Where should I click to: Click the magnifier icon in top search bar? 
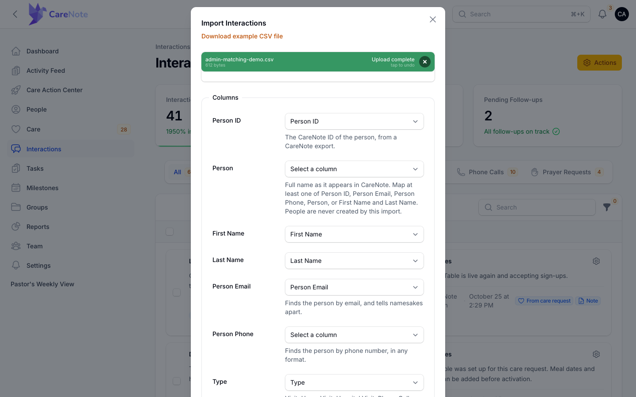point(462,14)
